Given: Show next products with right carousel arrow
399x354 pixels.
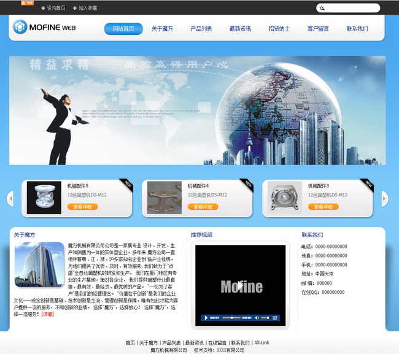Looking at the screenshot, I should point(385,198).
